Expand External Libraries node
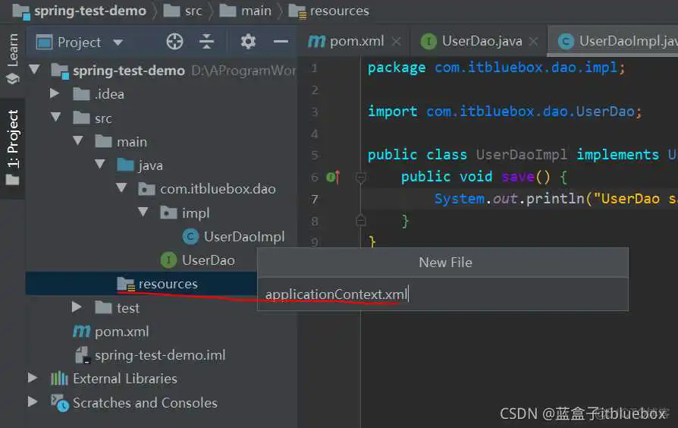The image size is (678, 428). (x=33, y=378)
